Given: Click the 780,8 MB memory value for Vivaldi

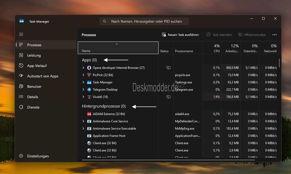Looking at the screenshot, I should 232,97.
